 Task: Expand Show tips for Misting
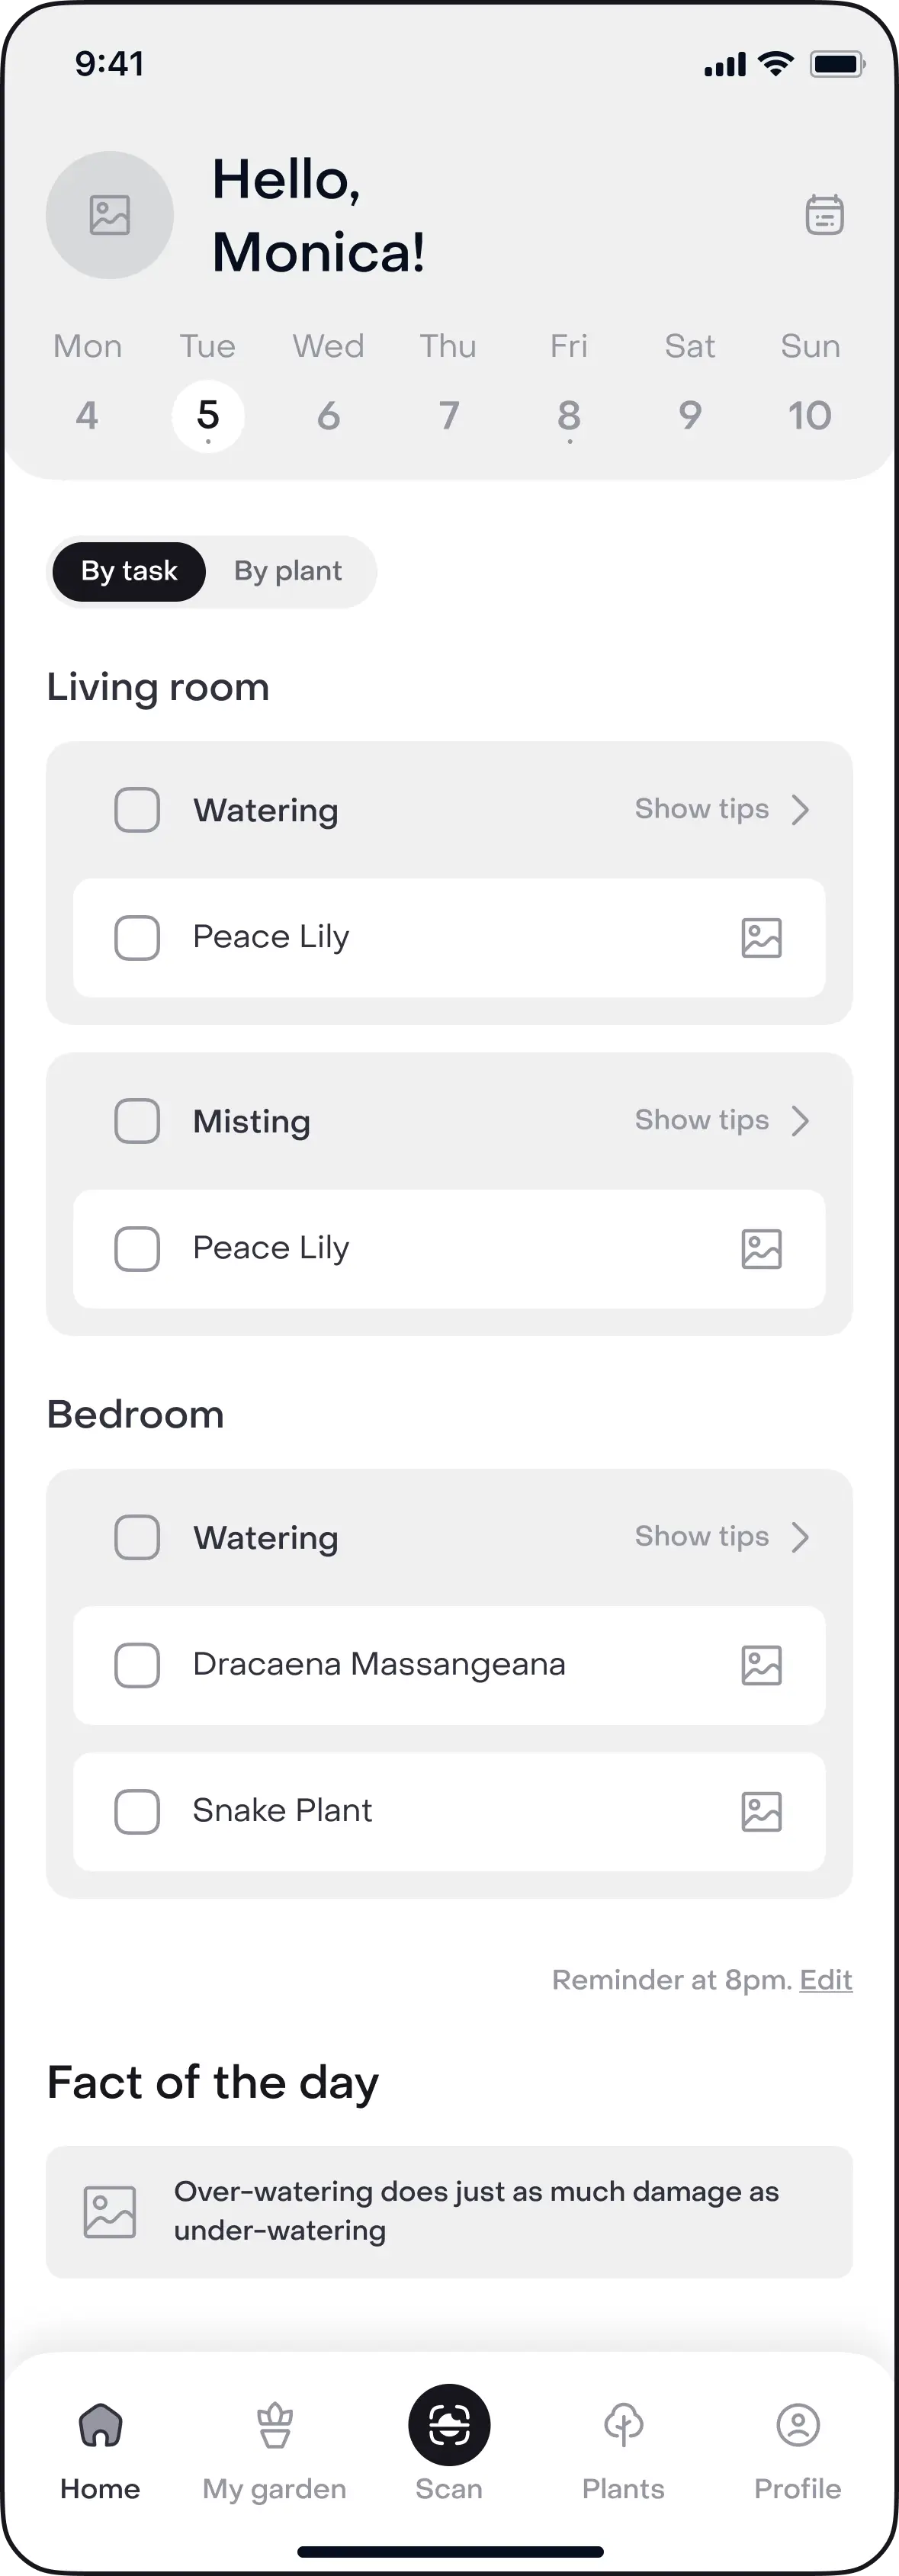[721, 1120]
